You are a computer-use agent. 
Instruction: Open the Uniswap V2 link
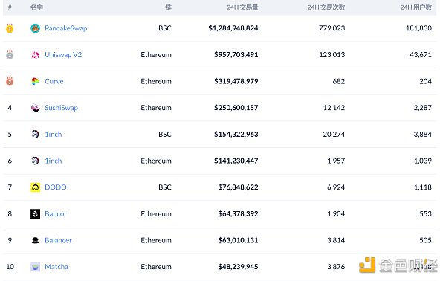point(63,54)
